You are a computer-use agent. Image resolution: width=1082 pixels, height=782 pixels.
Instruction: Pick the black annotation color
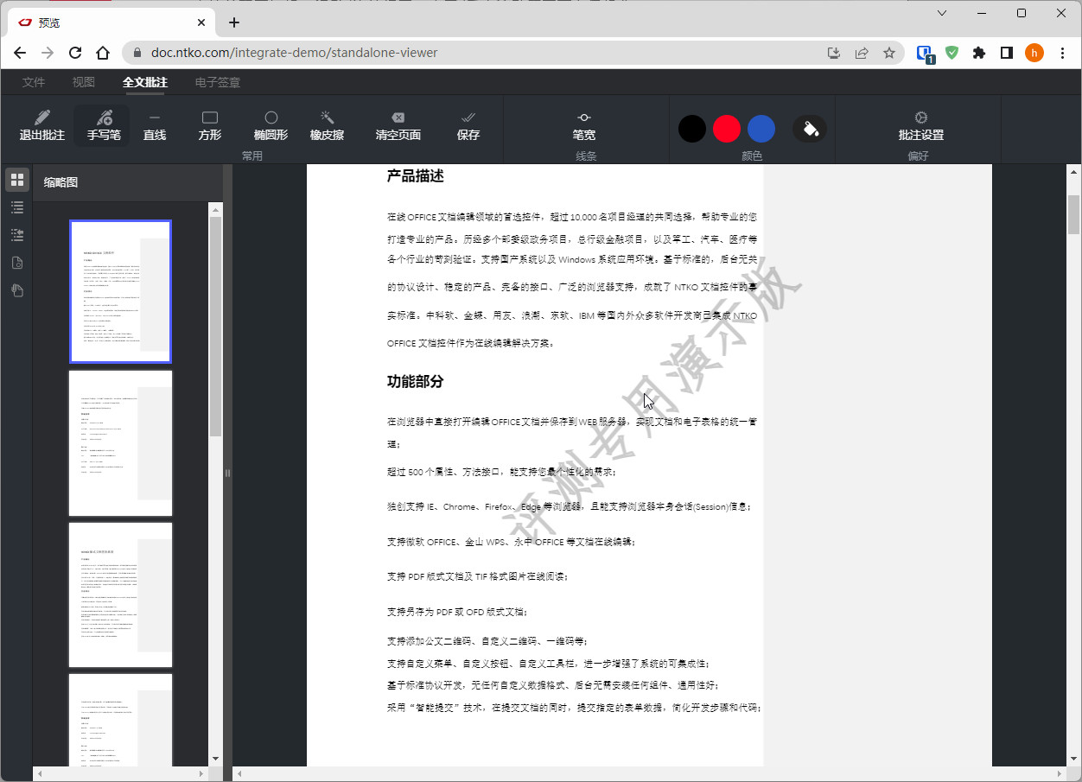coord(692,129)
